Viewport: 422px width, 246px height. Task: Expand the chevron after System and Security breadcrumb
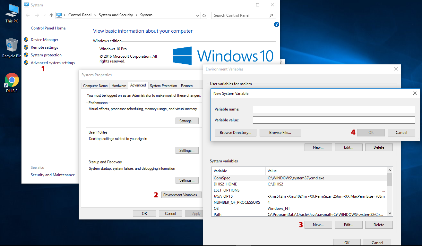[136, 15]
